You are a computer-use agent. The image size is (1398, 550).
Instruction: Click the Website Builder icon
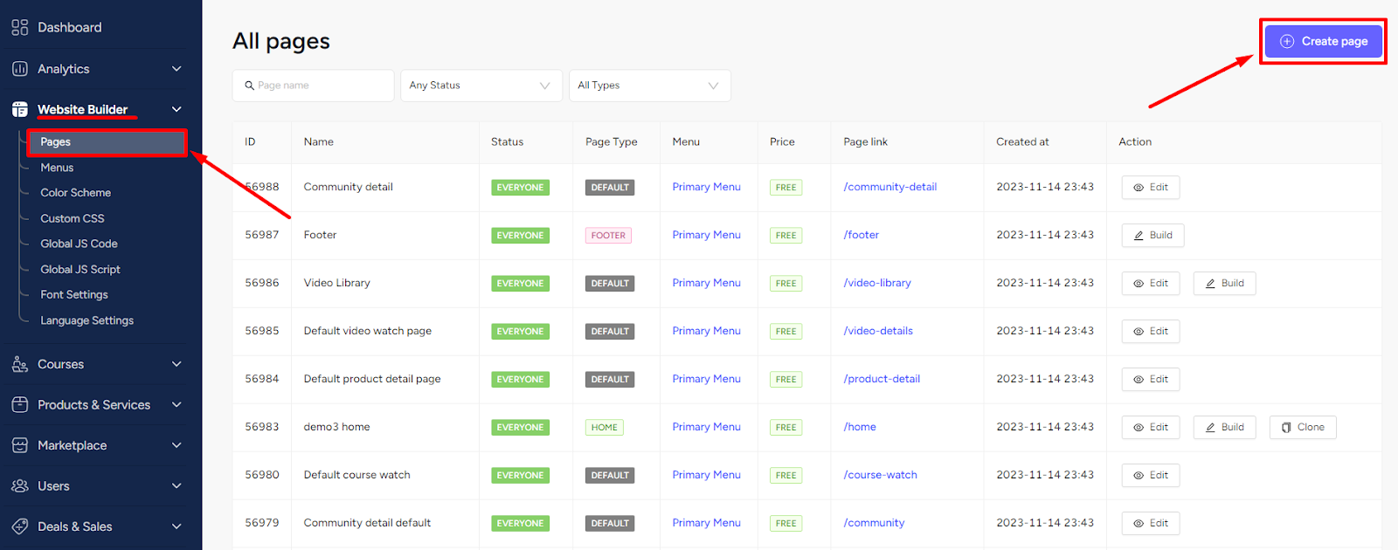point(19,109)
